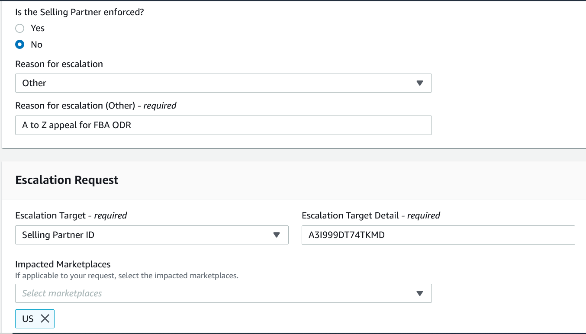Screen dimensions: 586x334
Task: Click the "No" option label text
Action: pos(36,45)
